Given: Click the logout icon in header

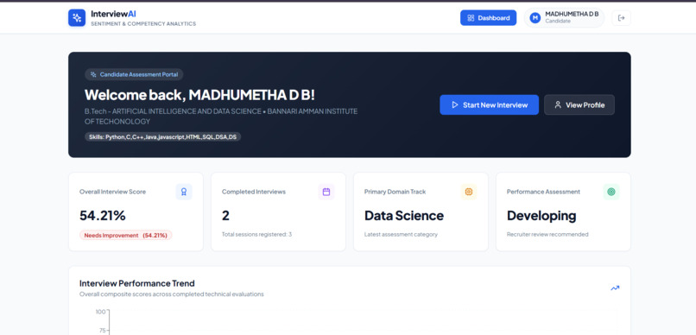Looking at the screenshot, I should 622,18.
